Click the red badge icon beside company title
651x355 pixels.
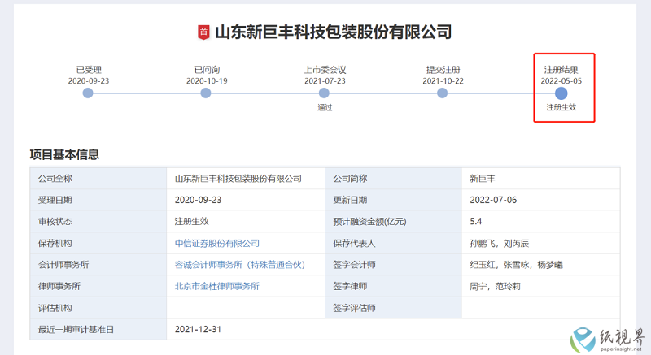(203, 32)
